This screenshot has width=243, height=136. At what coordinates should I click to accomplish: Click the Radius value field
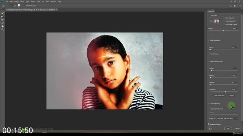click(234, 47)
